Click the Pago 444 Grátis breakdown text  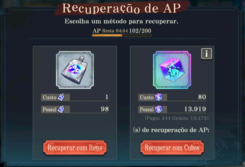177,118
